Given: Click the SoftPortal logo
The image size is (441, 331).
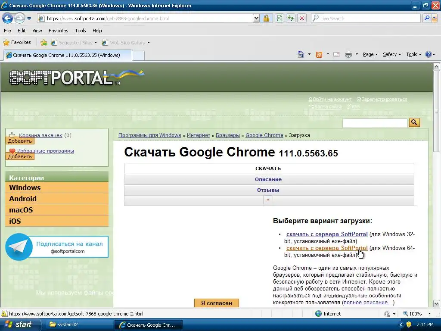Looking at the screenshot, I should (x=77, y=78).
